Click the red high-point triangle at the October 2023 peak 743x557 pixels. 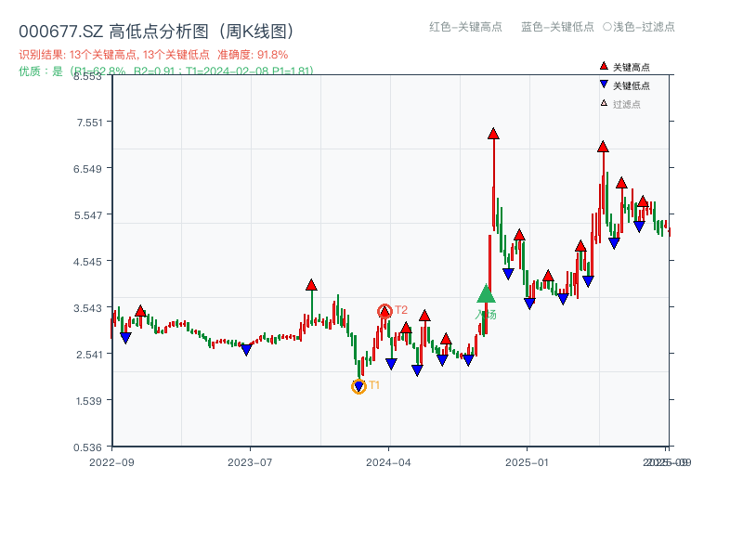coord(310,285)
